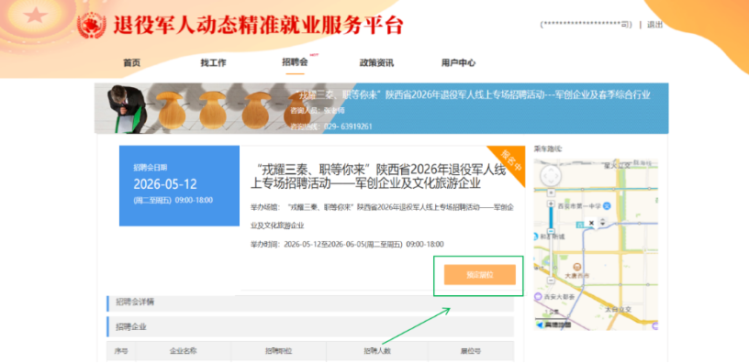
Task: Click the 西安市第一中学 school map icon
Action: 606,206
